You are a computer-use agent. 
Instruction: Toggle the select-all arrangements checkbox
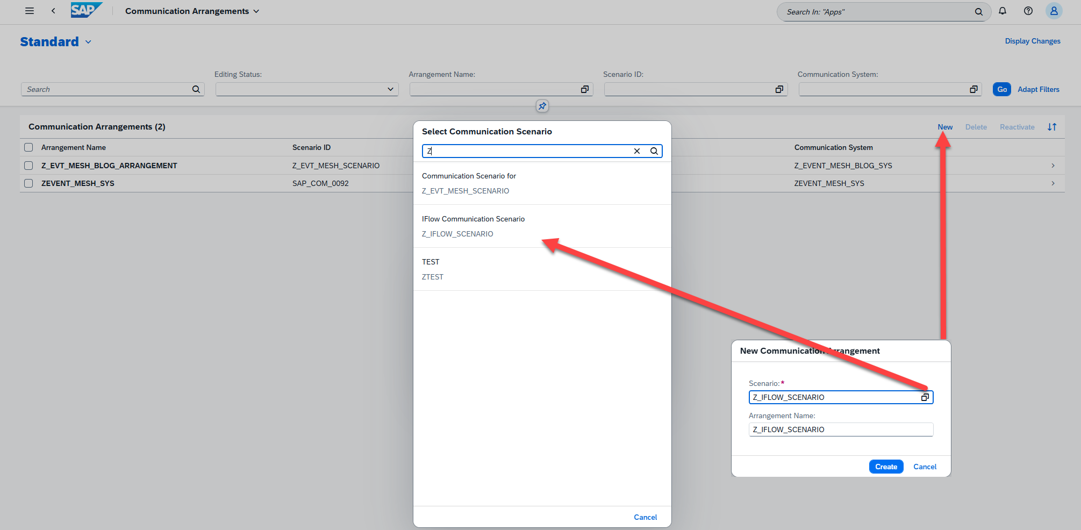point(29,147)
